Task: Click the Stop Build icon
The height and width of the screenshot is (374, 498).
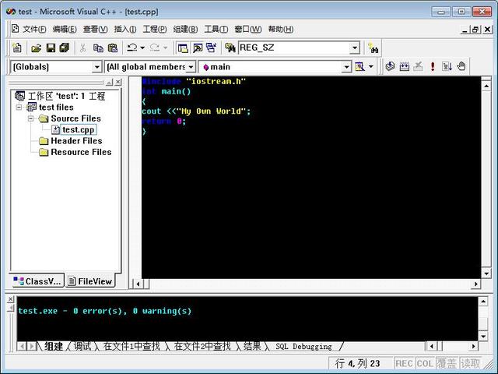Action: pyautogui.click(x=419, y=66)
